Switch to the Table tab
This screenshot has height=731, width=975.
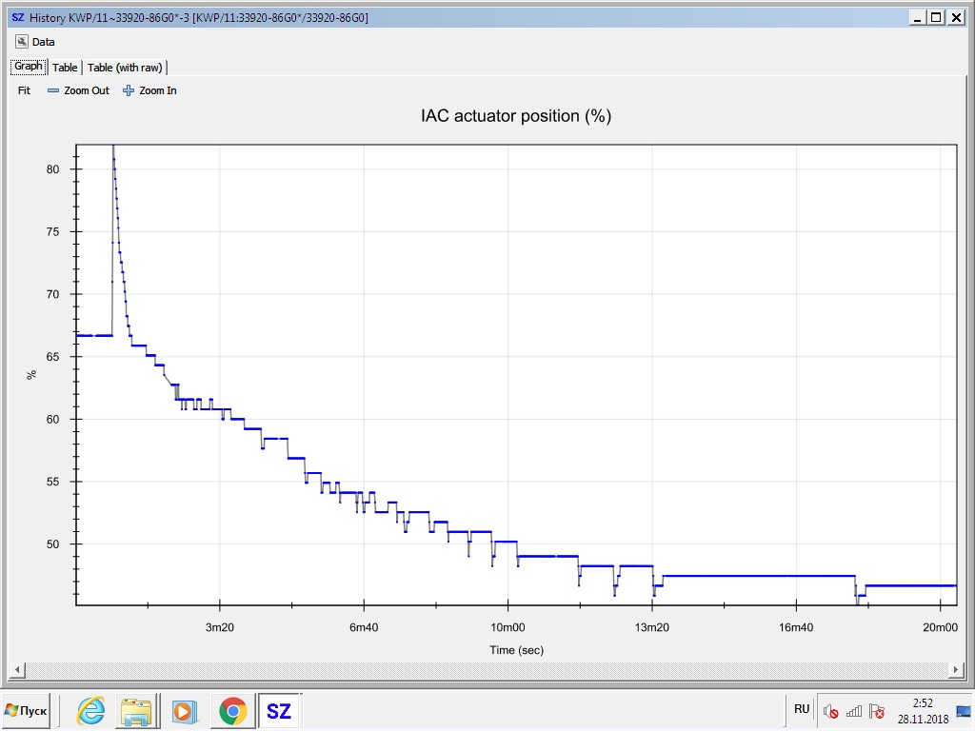(65, 68)
